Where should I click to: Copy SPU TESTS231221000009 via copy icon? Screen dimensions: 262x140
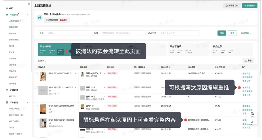[x=50, y=109]
